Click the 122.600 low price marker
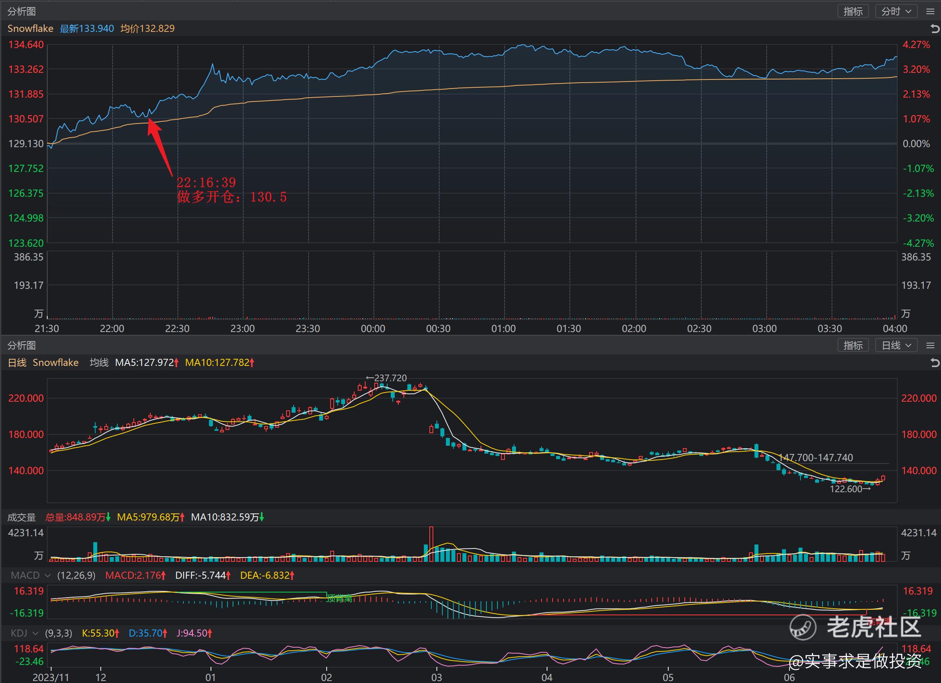The width and height of the screenshot is (941, 683). click(850, 489)
